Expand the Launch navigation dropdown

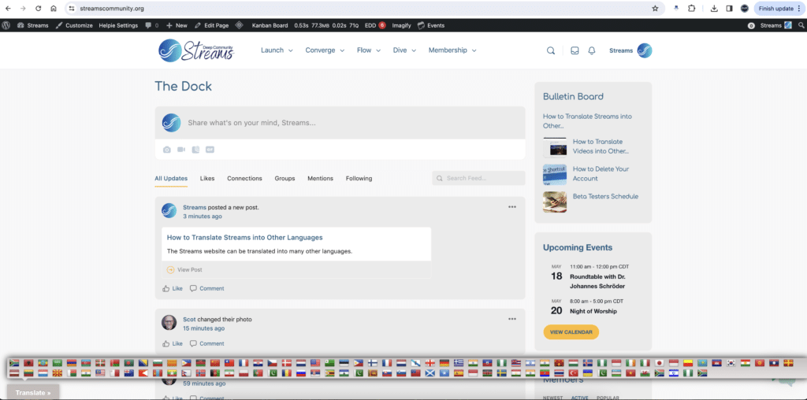coord(277,50)
